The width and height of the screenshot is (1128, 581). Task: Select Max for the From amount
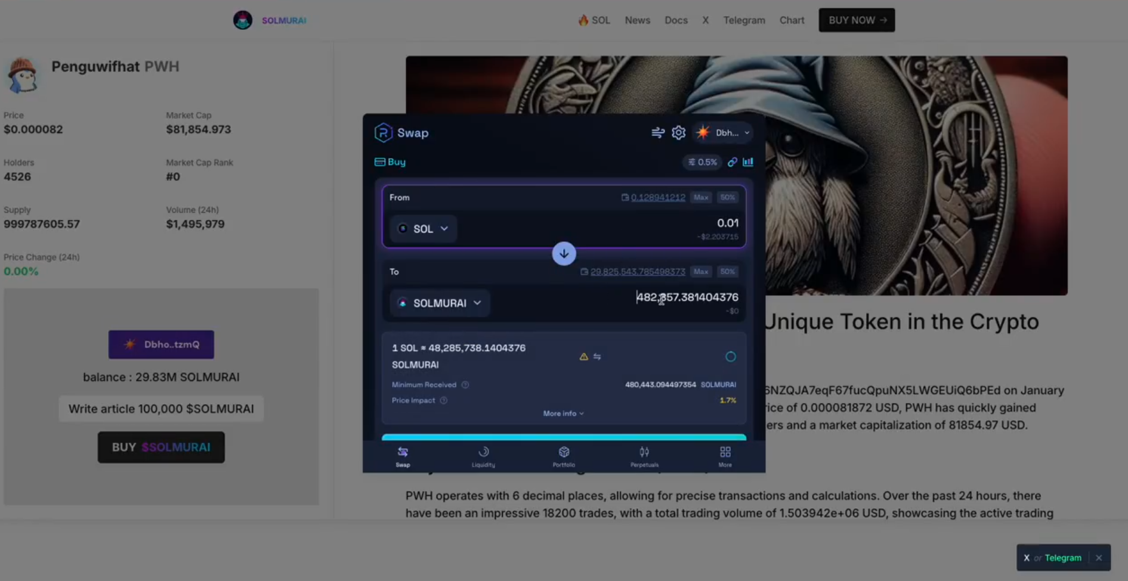(701, 197)
